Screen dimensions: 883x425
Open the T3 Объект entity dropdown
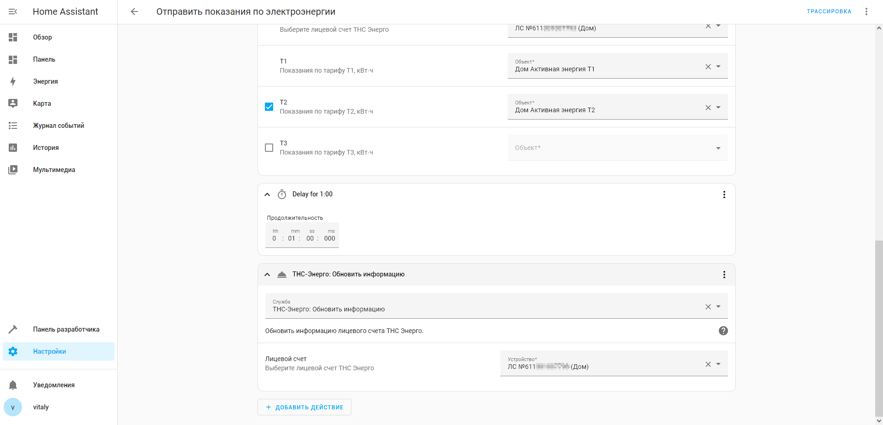click(x=618, y=148)
